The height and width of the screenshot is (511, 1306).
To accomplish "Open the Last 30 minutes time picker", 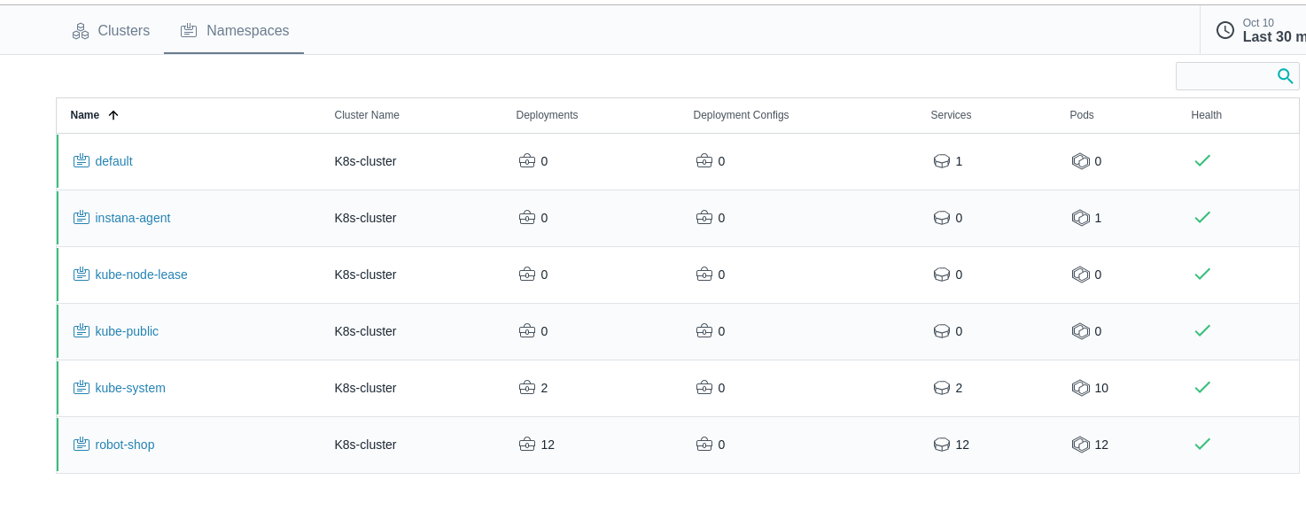I will (1273, 36).
